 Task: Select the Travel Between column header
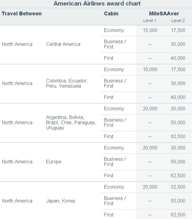(x=22, y=14)
